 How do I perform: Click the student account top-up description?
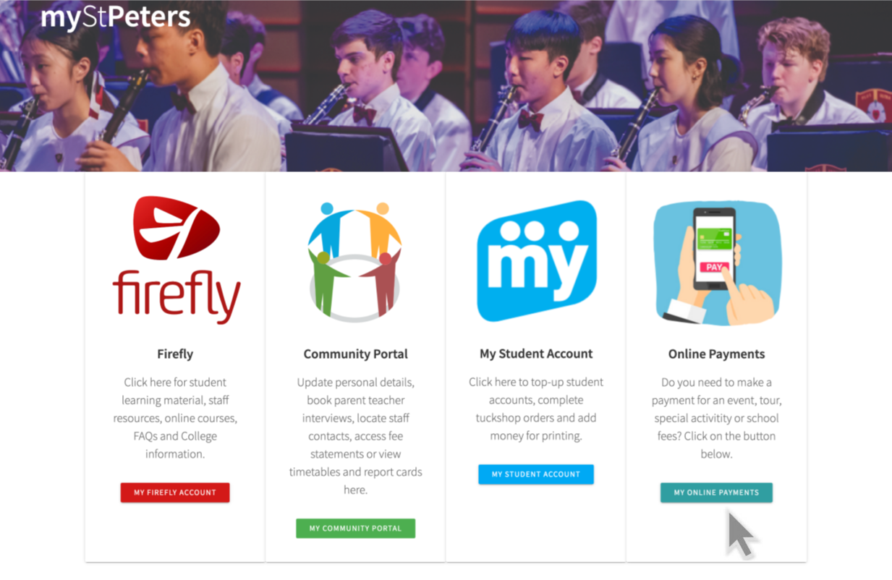[x=536, y=409]
